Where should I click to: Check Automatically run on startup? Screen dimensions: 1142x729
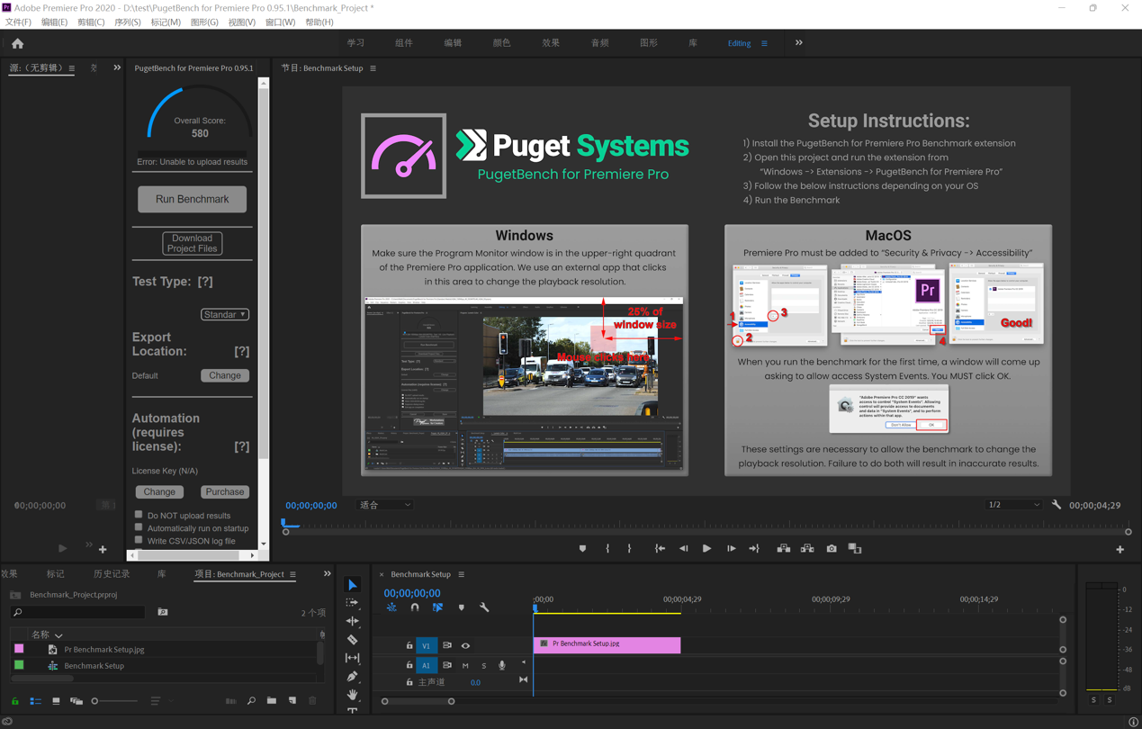tap(139, 527)
